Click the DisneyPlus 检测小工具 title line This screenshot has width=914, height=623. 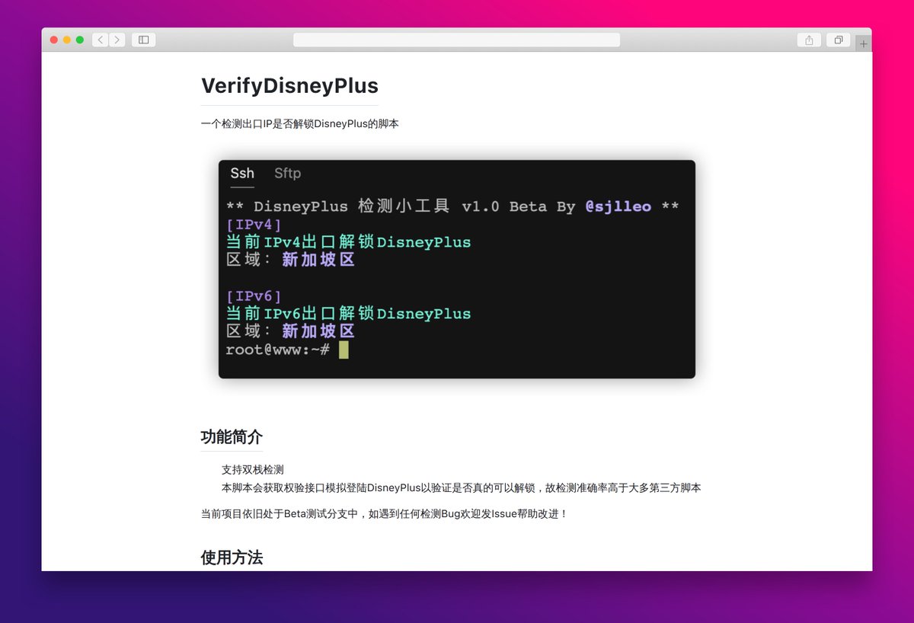click(452, 206)
